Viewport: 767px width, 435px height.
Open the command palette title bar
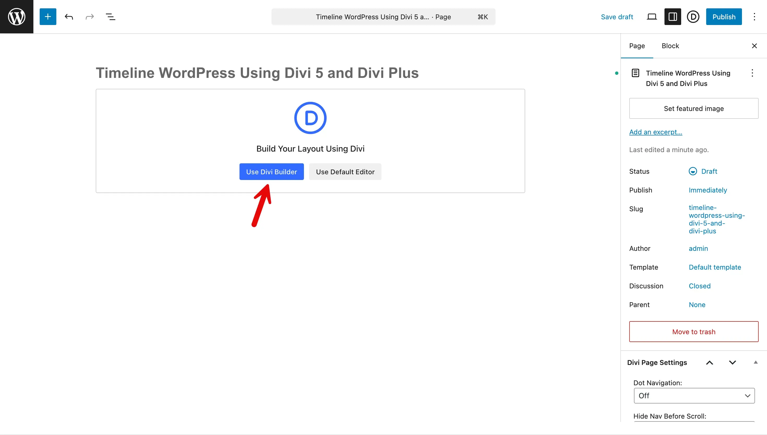pos(383,17)
